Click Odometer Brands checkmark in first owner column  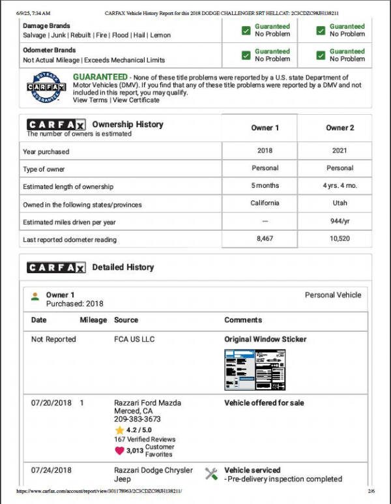tap(246, 55)
